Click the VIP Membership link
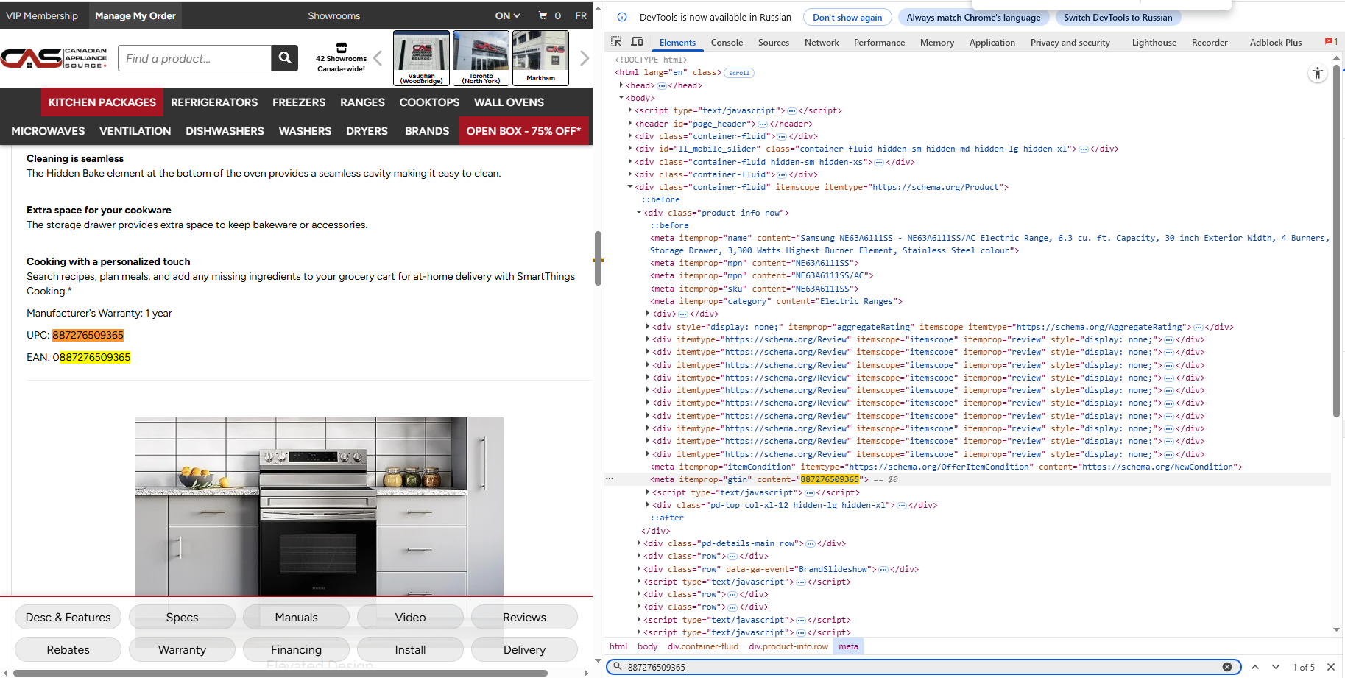 click(x=42, y=15)
